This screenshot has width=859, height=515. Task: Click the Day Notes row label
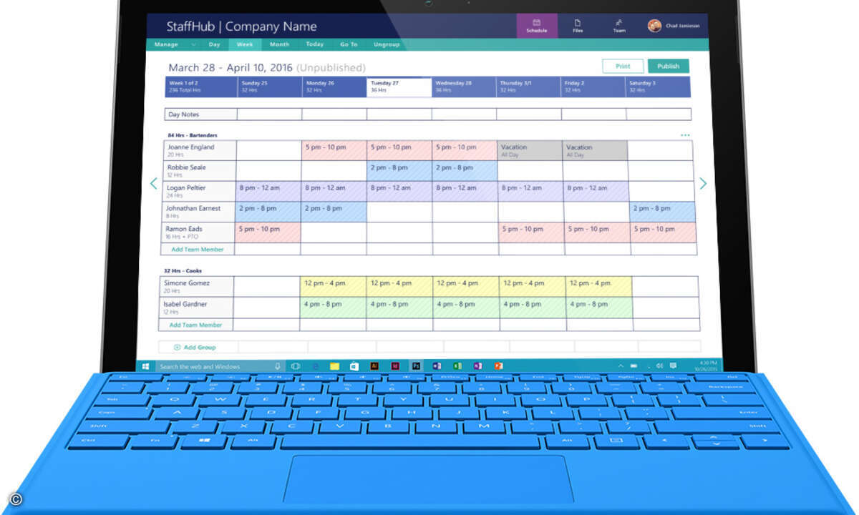pos(200,114)
